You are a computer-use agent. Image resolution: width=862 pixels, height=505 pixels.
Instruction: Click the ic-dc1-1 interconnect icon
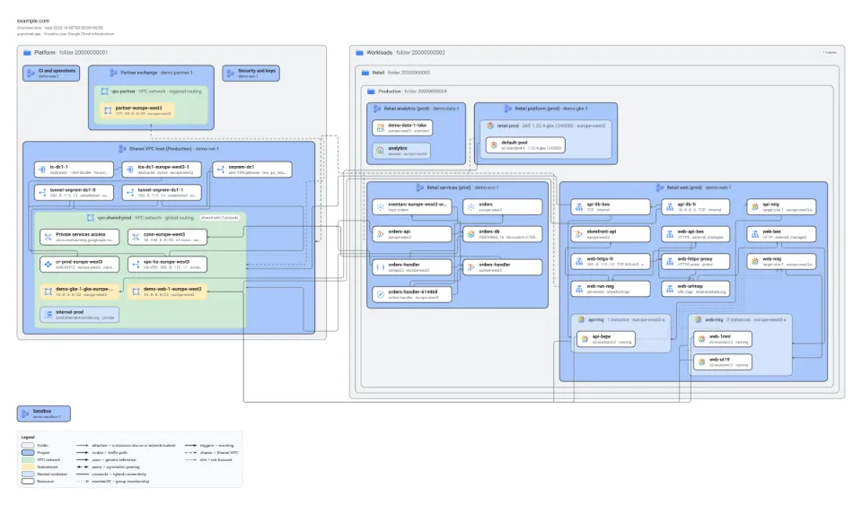click(42, 170)
